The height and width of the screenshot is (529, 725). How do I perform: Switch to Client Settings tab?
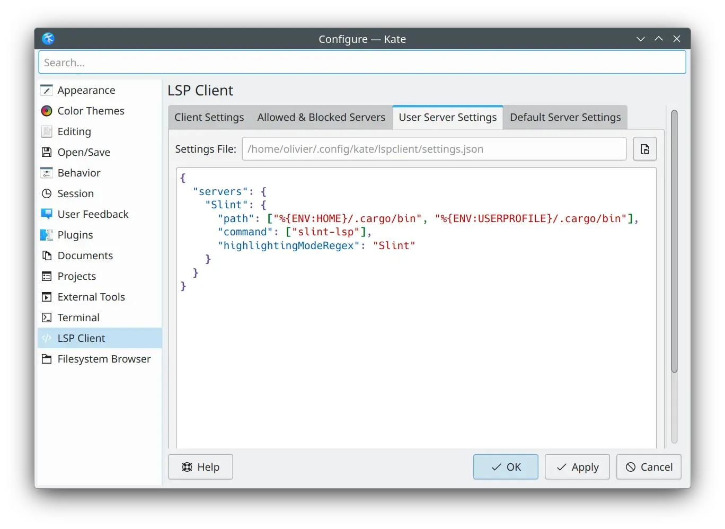pos(209,117)
